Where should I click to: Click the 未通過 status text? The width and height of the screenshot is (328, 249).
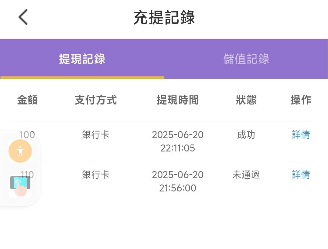click(246, 175)
